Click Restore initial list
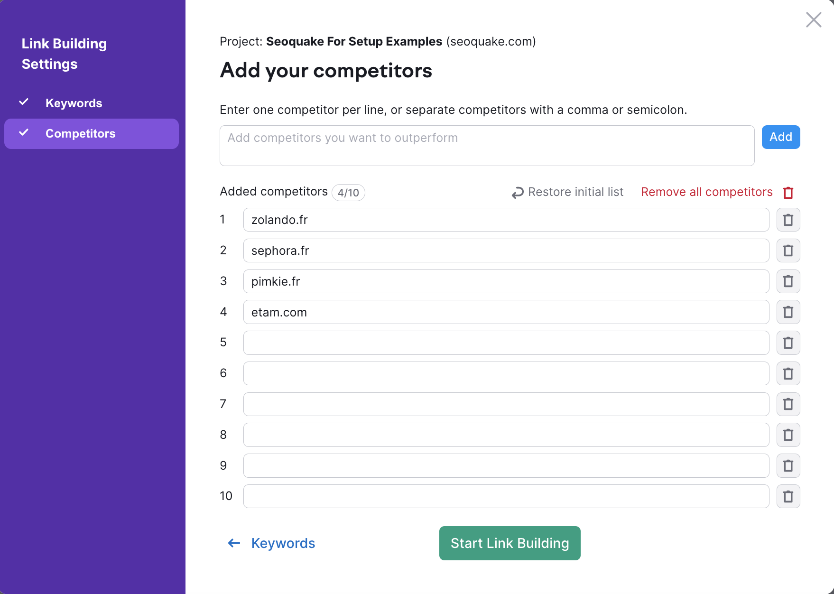Viewport: 834px width, 594px height. (567, 192)
